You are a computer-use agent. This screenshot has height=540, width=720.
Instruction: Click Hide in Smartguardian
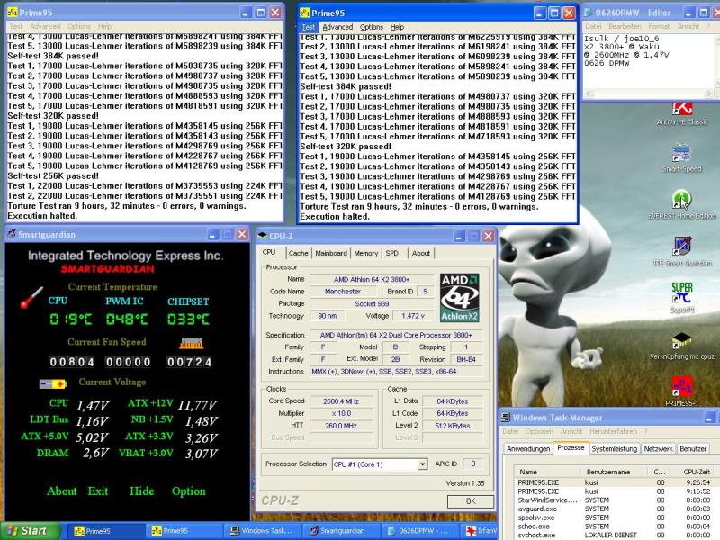coord(142,490)
